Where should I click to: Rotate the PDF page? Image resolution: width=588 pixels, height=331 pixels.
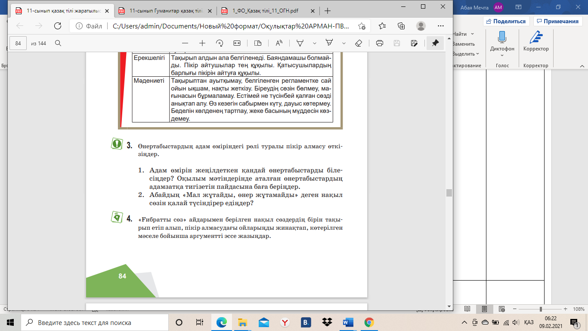coord(220,43)
